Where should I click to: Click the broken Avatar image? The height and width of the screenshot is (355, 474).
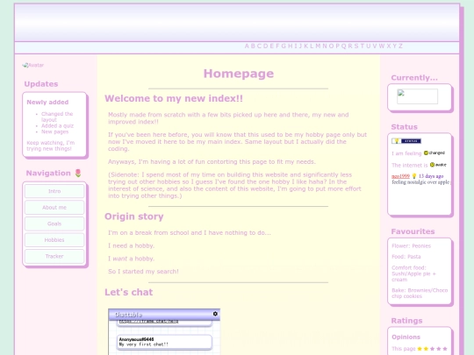pos(33,65)
